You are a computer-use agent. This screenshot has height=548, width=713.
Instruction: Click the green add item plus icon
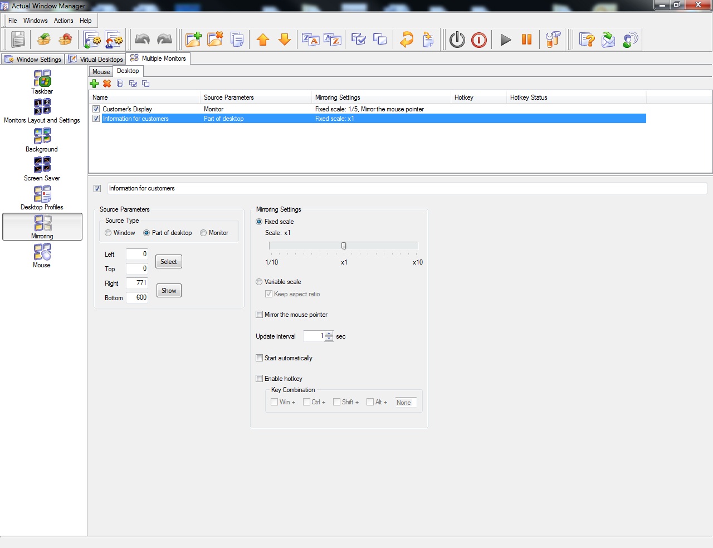pyautogui.click(x=94, y=84)
